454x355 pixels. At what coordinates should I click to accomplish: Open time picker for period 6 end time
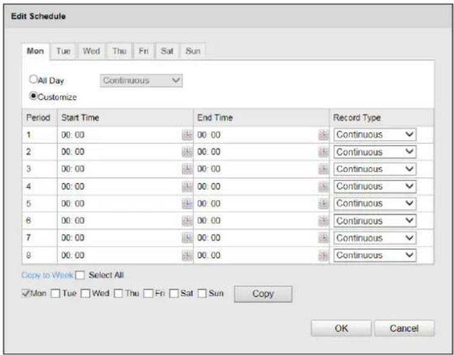coord(323,221)
